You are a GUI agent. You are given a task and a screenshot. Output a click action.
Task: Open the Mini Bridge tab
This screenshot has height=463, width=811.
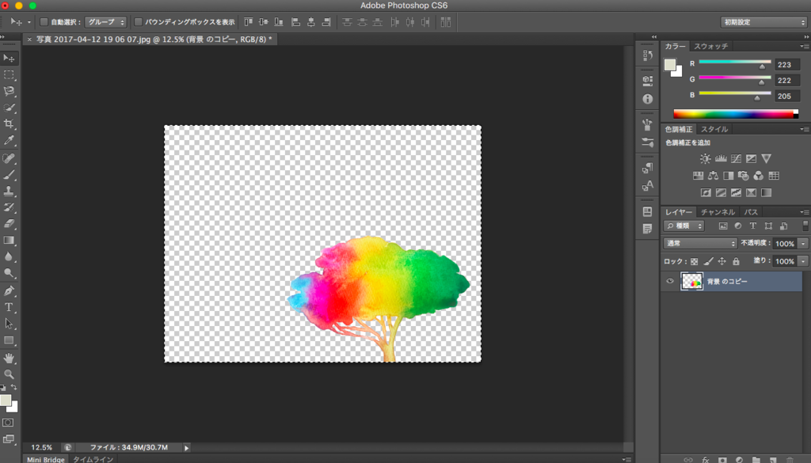click(46, 459)
